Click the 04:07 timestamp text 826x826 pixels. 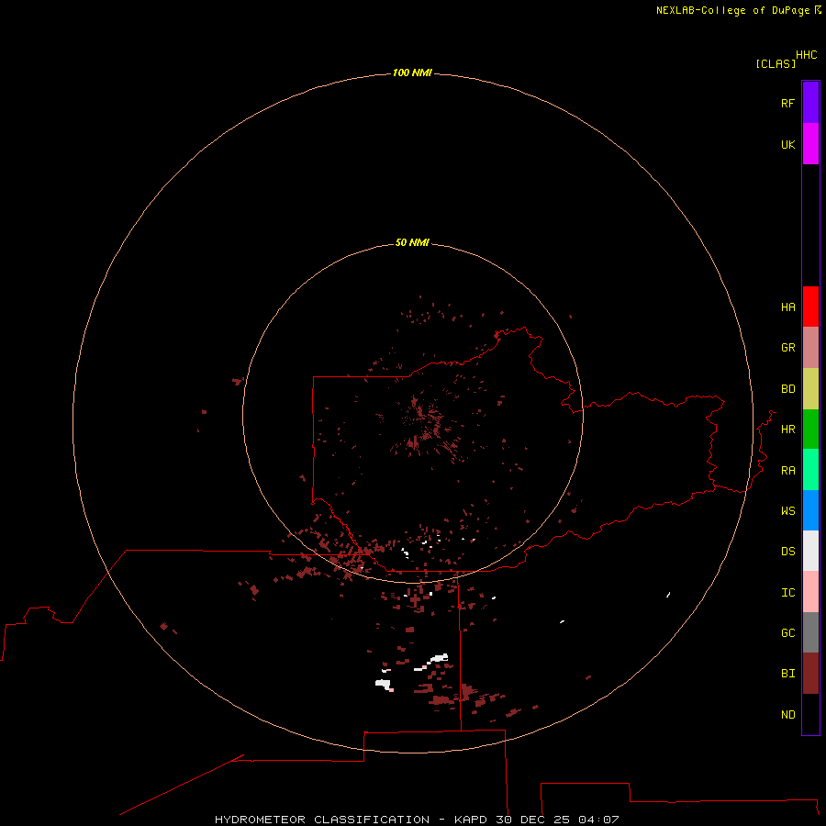pyautogui.click(x=598, y=820)
